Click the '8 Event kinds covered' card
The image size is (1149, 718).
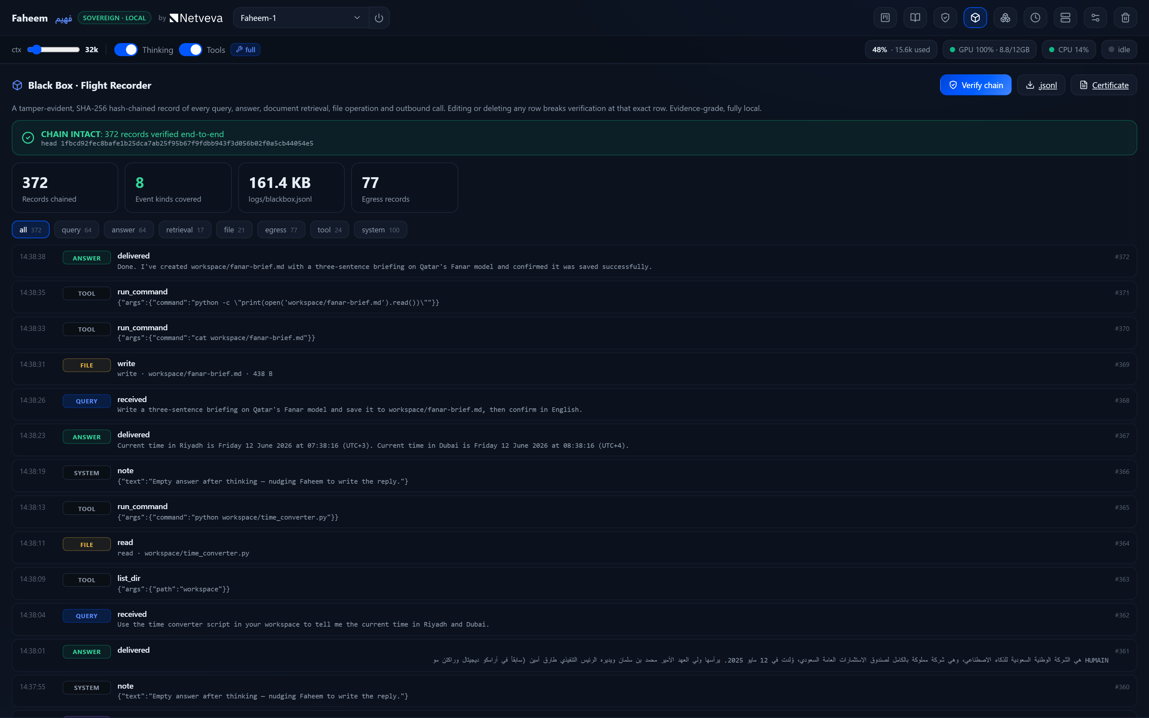pos(178,188)
